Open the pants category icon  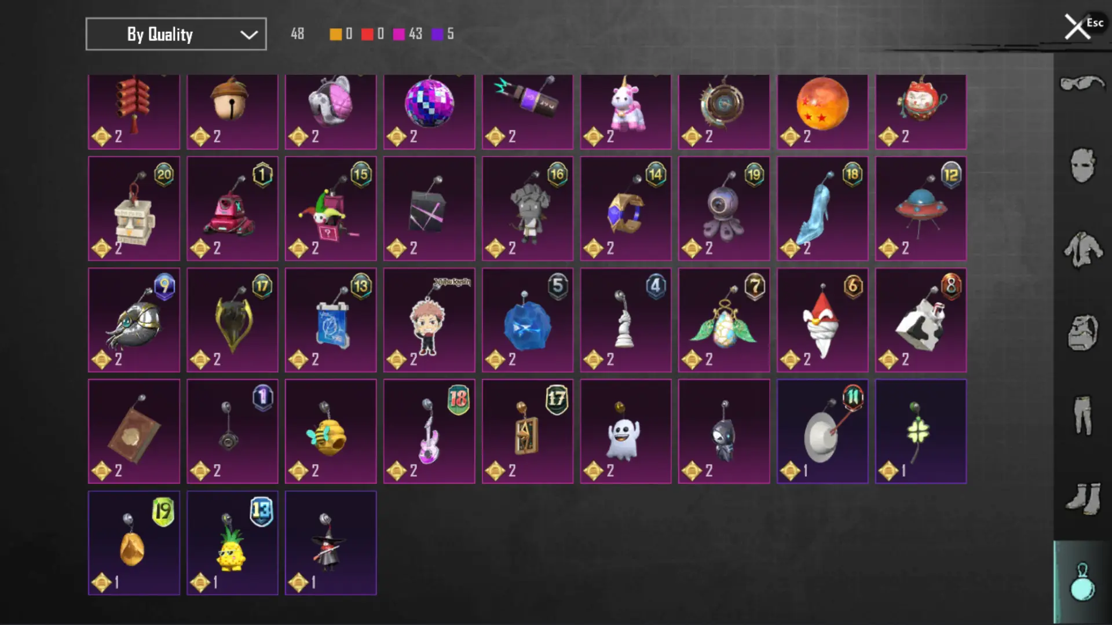tap(1082, 415)
